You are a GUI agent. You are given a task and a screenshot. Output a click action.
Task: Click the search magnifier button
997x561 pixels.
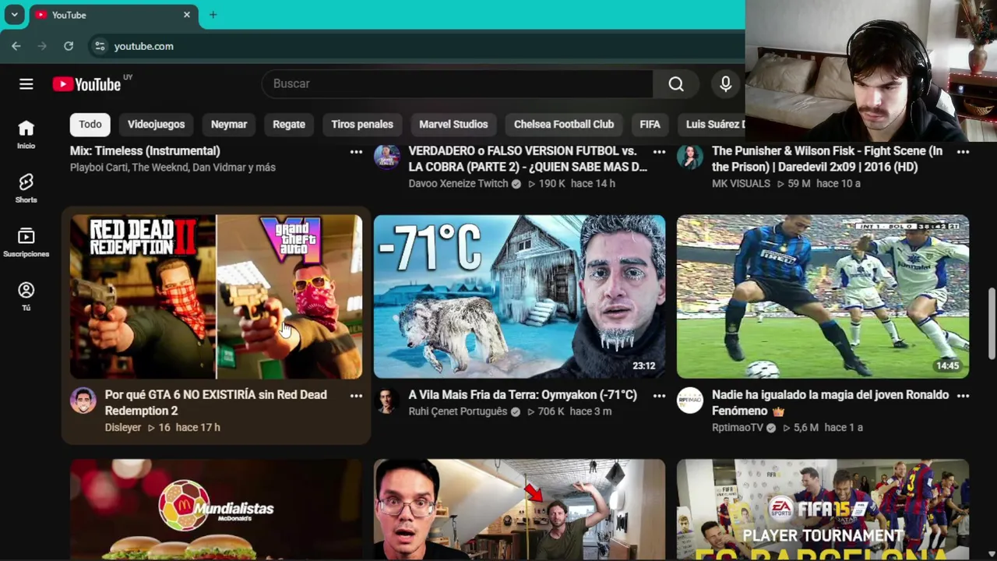pyautogui.click(x=676, y=84)
